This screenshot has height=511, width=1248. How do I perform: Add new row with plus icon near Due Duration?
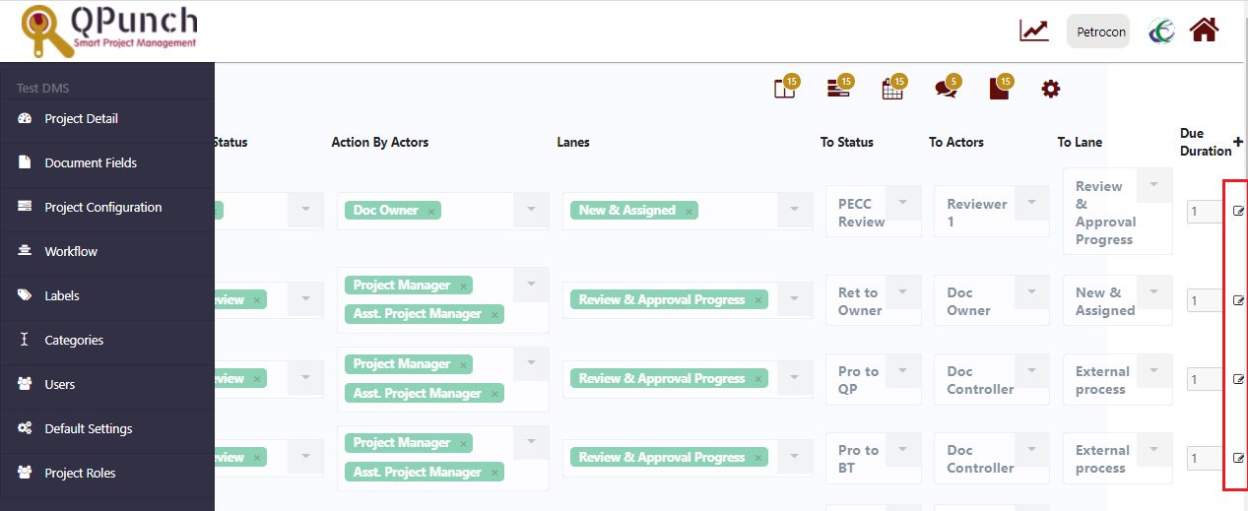click(1238, 142)
